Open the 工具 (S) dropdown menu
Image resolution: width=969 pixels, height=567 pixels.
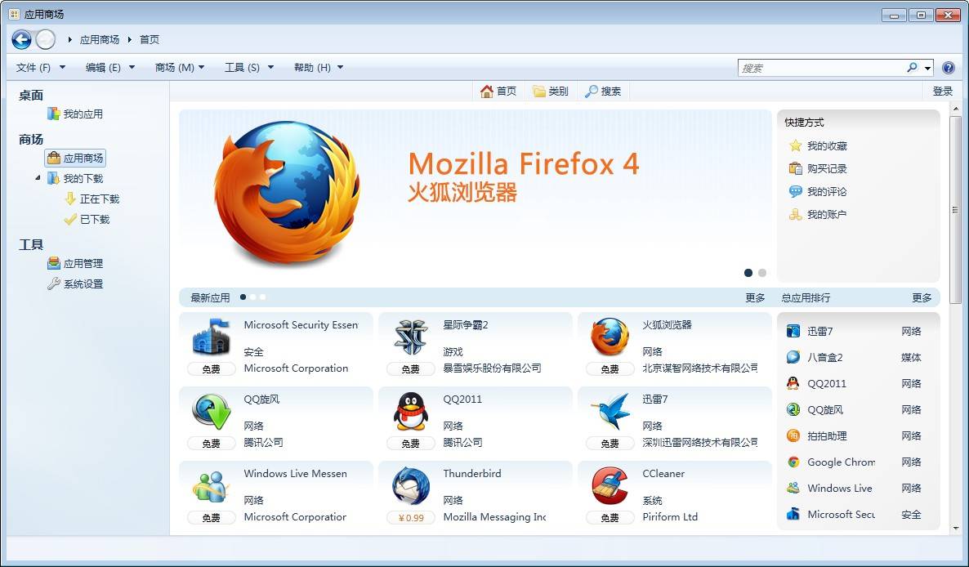coord(249,68)
